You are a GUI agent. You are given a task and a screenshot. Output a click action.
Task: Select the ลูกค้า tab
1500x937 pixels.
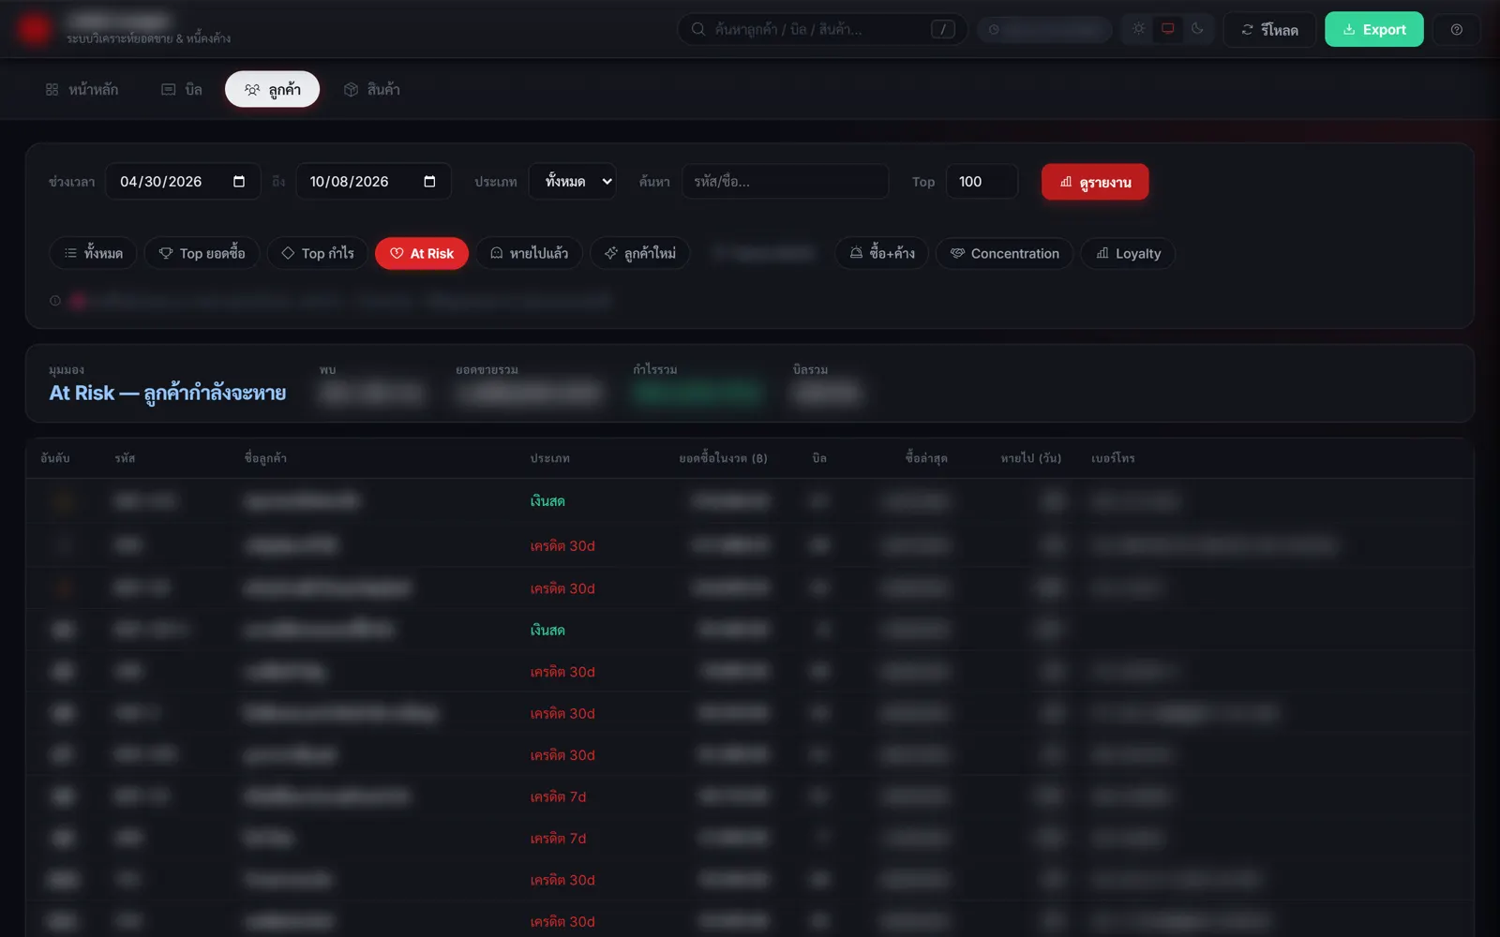(272, 90)
